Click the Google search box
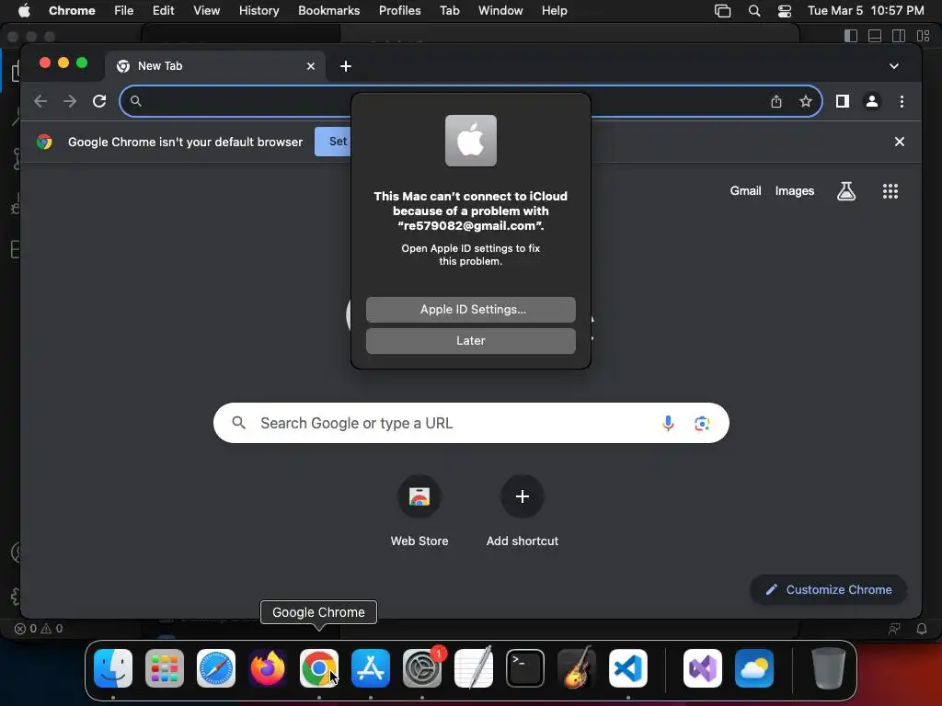Viewport: 942px width, 706px height. pos(471,423)
